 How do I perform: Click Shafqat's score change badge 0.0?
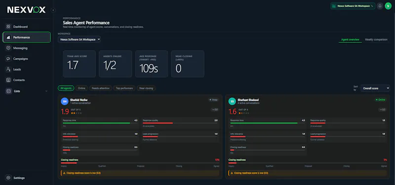pyautogui.click(x=382, y=109)
